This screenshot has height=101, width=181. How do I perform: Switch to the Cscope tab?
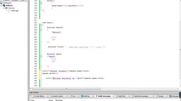[161, 96]
